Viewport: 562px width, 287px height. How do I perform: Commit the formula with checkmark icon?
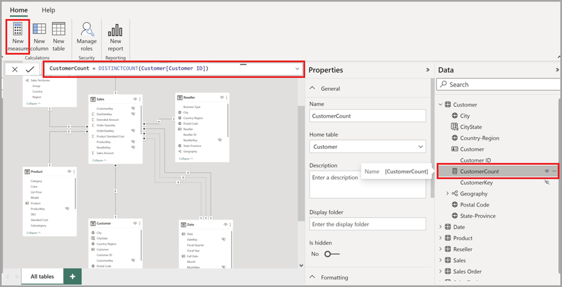click(30, 69)
